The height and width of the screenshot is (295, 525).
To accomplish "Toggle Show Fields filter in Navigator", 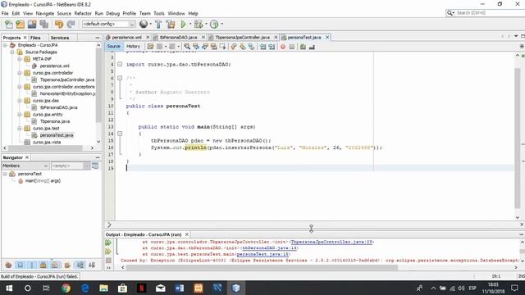I will 21,265.
